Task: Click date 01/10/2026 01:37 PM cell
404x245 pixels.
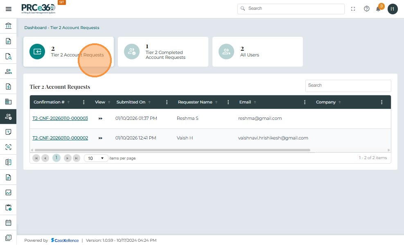Action: pos(136,118)
